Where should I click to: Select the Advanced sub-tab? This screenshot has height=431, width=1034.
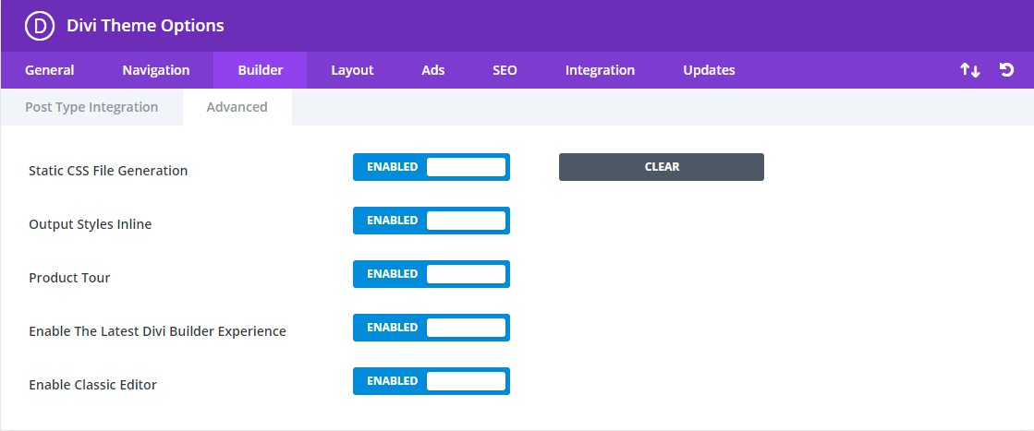coord(237,107)
